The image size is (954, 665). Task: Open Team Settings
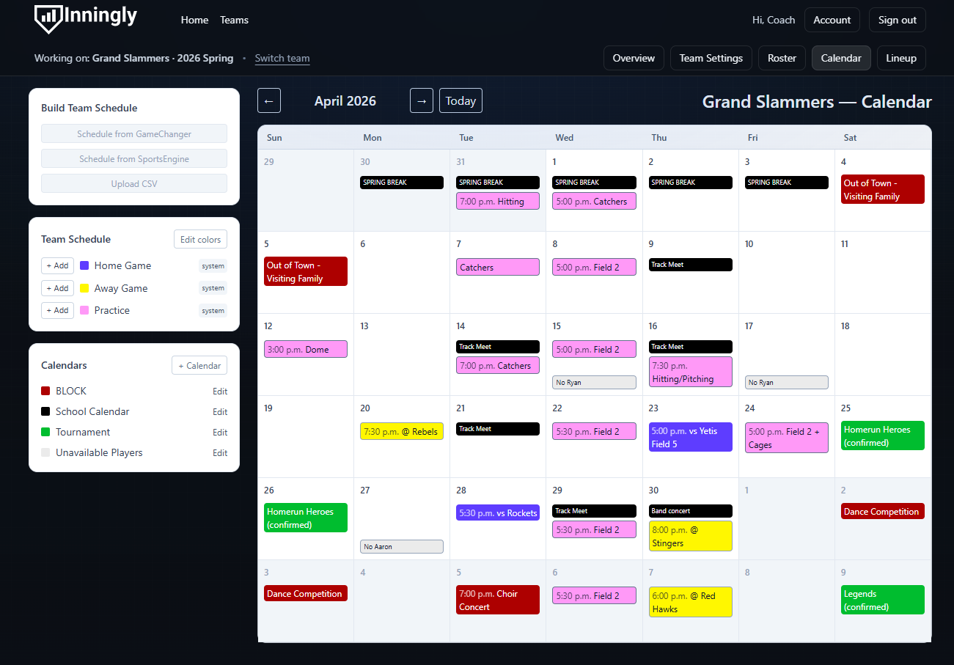pos(711,58)
